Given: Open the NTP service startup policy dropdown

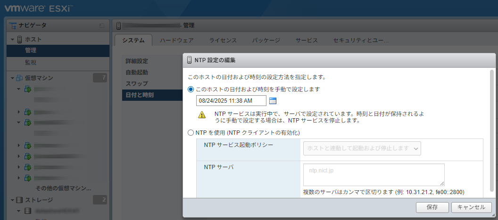Looking at the screenshot, I should pyautogui.click(x=362, y=148).
